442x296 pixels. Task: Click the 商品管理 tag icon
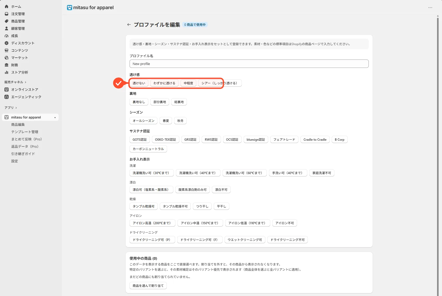click(x=7, y=21)
